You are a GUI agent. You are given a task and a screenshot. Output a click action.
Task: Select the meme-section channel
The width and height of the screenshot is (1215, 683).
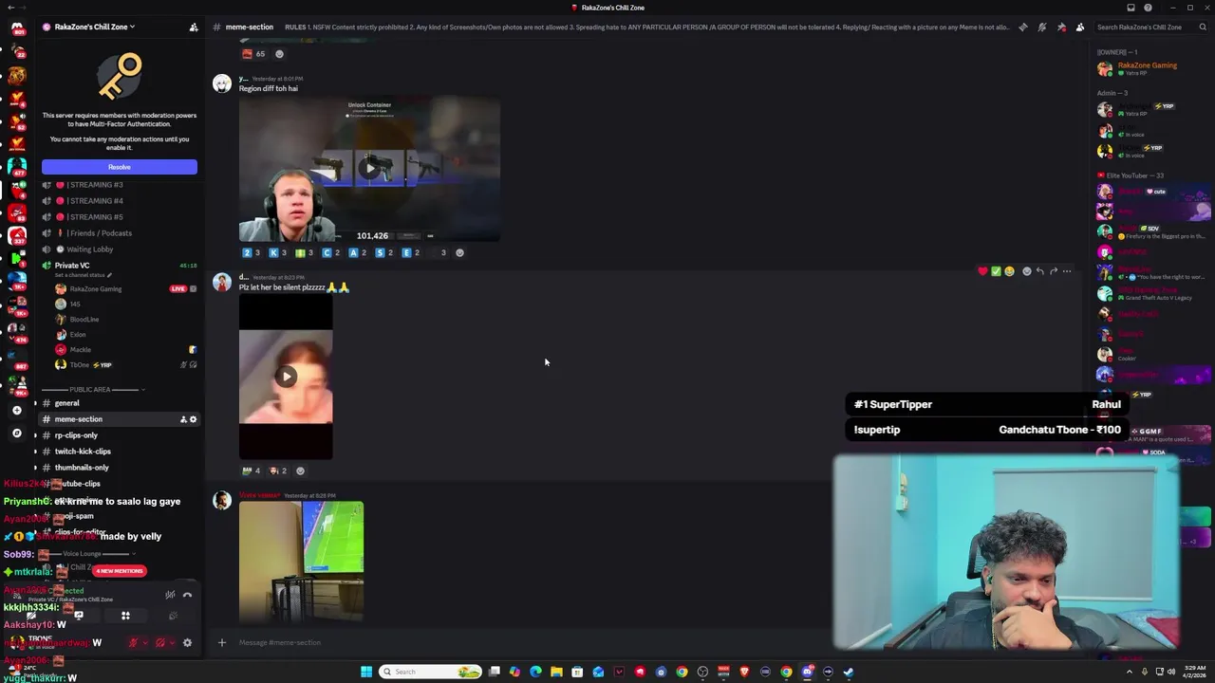pos(79,419)
